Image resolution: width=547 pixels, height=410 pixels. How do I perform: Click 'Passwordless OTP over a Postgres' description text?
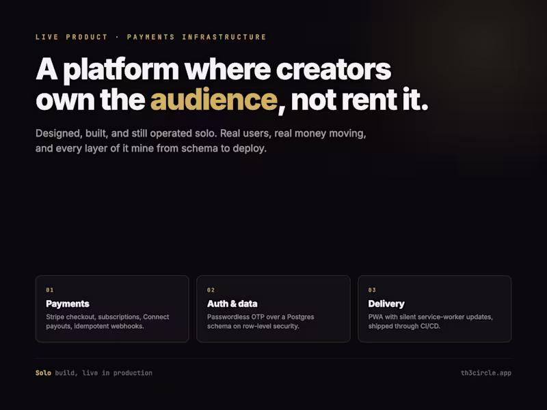pyautogui.click(x=261, y=317)
